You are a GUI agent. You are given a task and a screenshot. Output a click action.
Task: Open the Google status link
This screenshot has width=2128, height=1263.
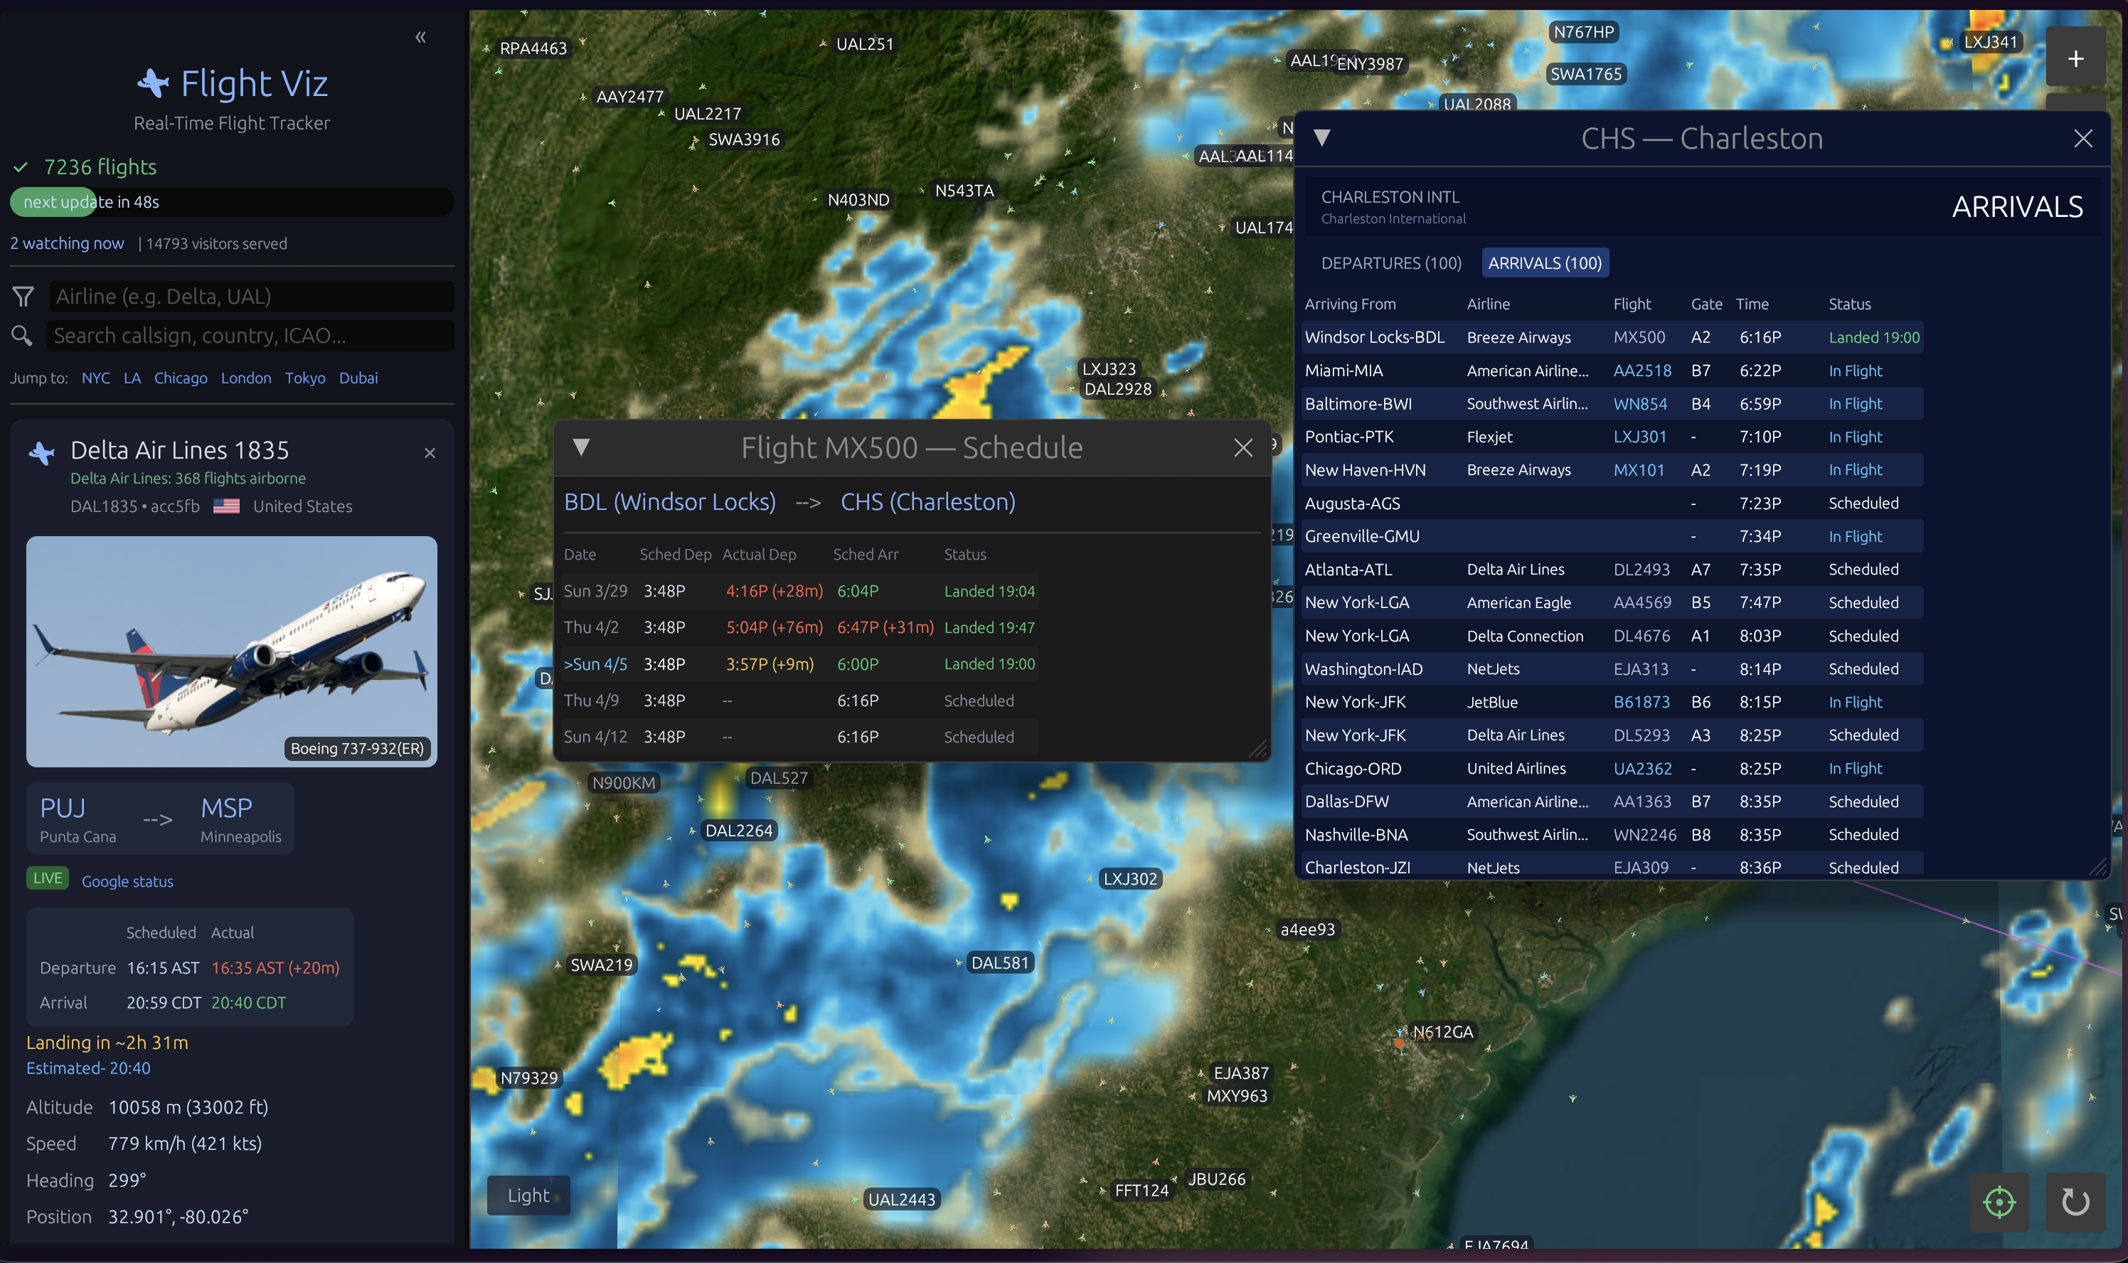pos(128,882)
